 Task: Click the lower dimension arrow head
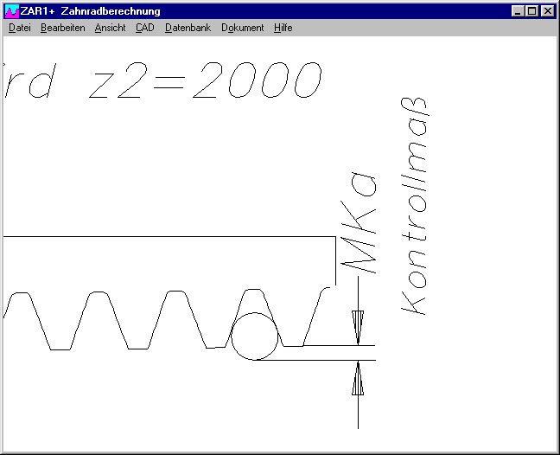click(x=358, y=378)
